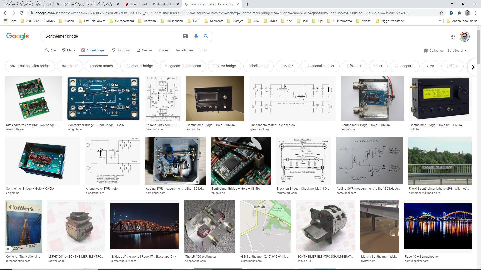This screenshot has width=481, height=270.
Task: Select the 'yavuz sultan selim bridge' chip
Action: coord(30,66)
